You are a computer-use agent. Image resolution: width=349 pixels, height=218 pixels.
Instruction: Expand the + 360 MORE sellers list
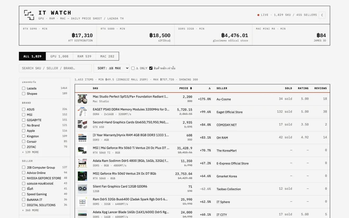pos(30,210)
